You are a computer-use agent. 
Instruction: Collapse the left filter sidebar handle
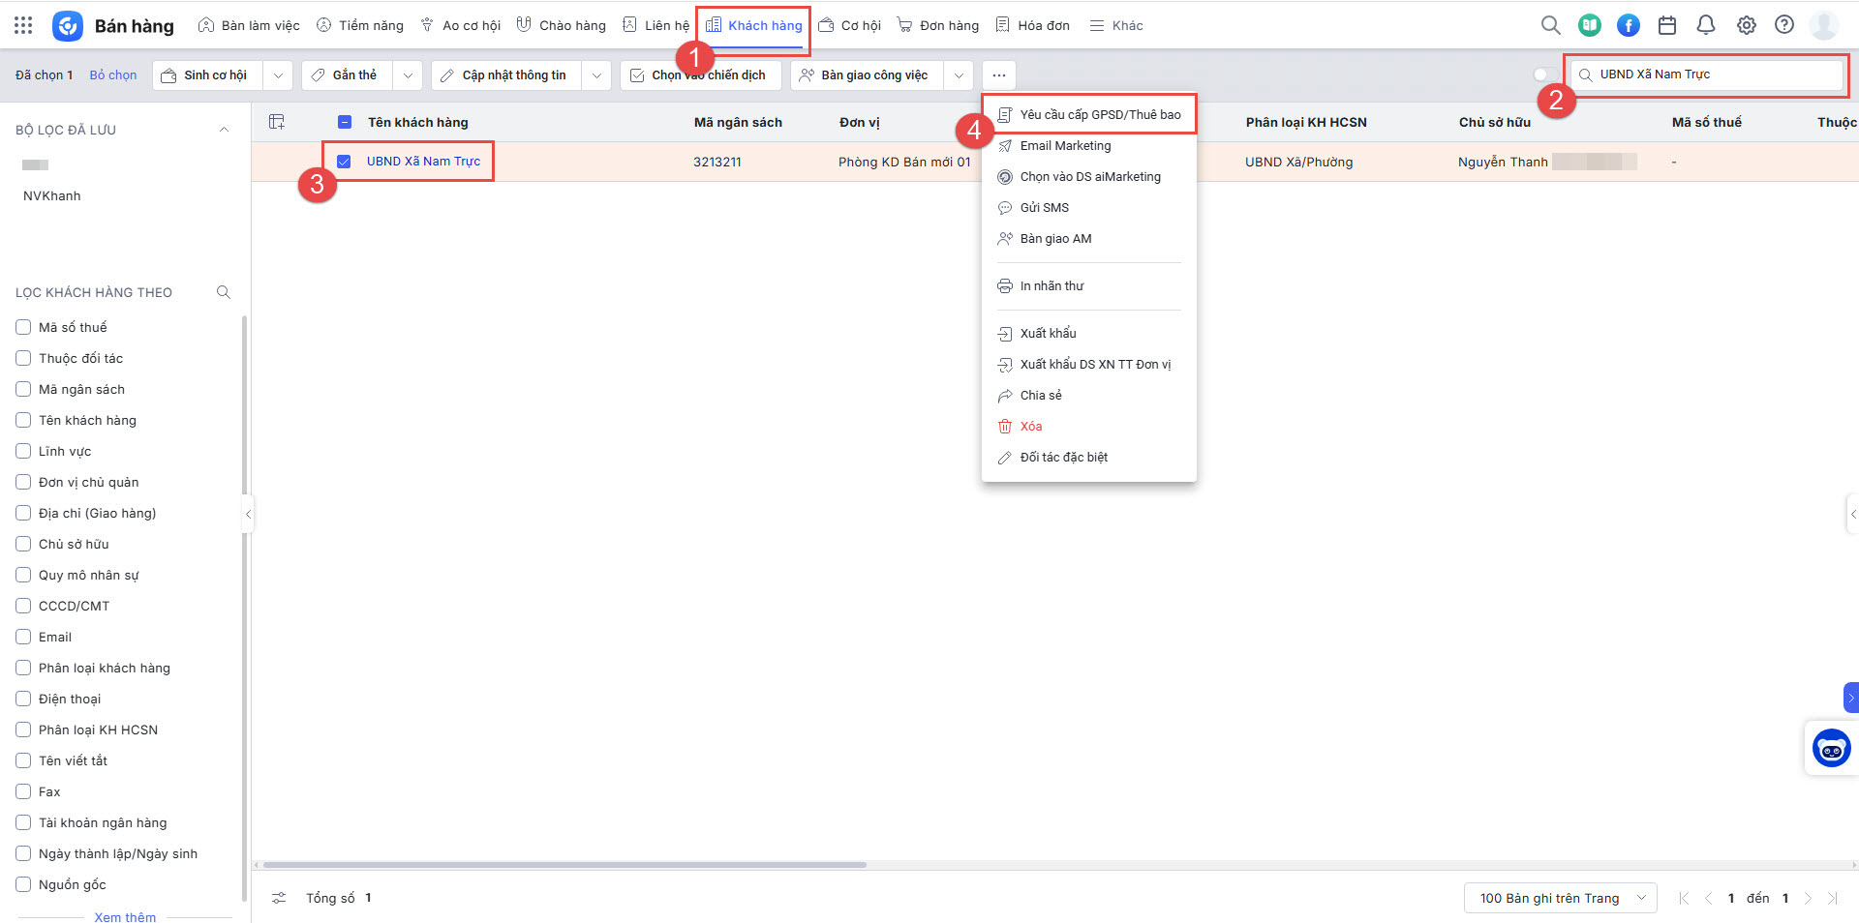248,514
